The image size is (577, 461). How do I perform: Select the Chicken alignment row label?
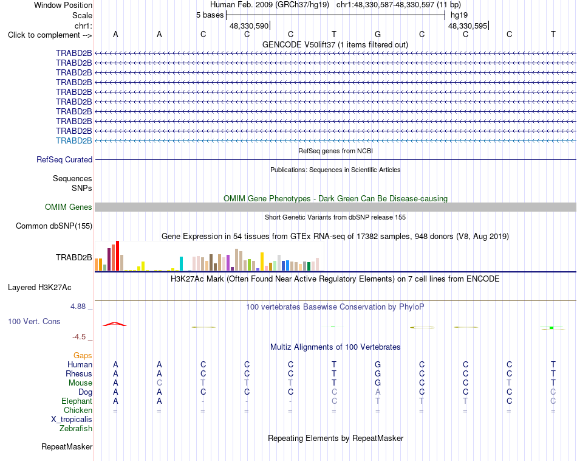point(78,410)
